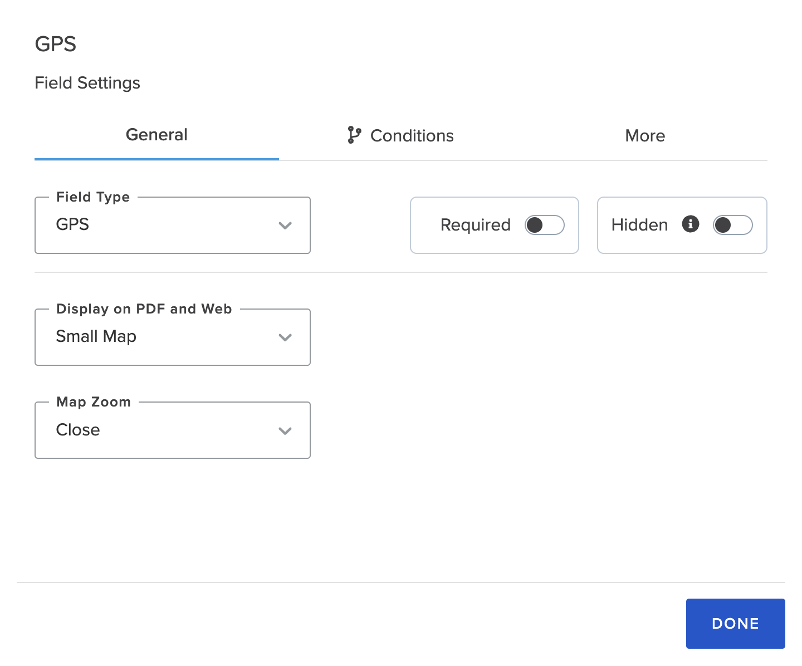802x666 pixels.
Task: Click the Close value in Map Zoom
Action: [77, 429]
